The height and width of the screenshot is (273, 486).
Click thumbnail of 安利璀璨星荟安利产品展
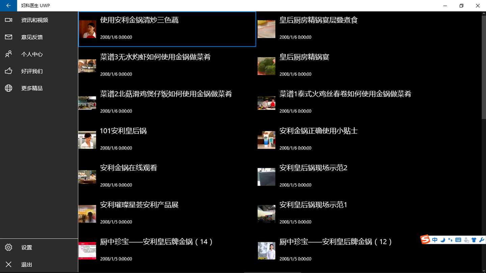coord(87,214)
